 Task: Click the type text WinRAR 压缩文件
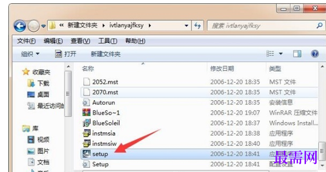tap(293, 113)
